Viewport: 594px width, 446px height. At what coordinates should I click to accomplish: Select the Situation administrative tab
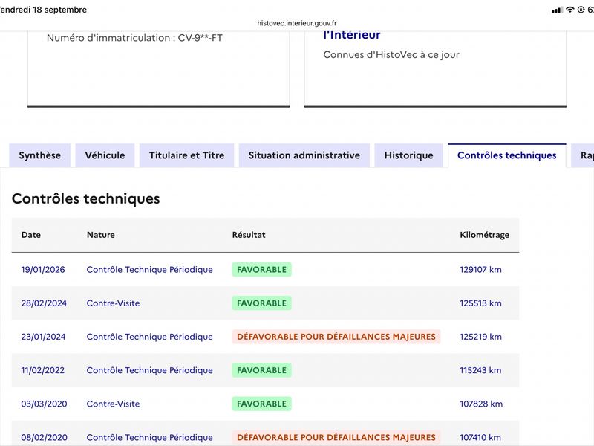[x=304, y=155]
